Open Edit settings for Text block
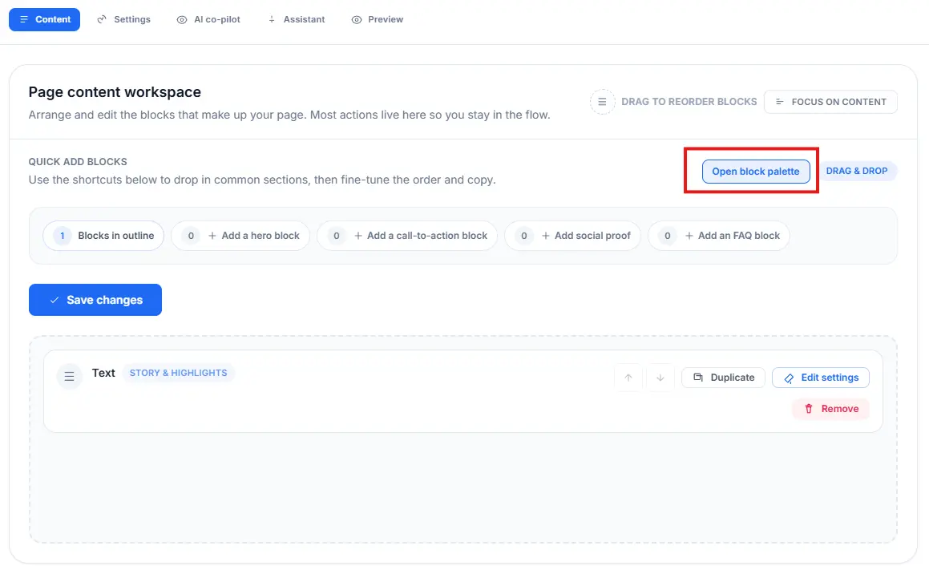Viewport: 929px width, 574px height. 820,378
